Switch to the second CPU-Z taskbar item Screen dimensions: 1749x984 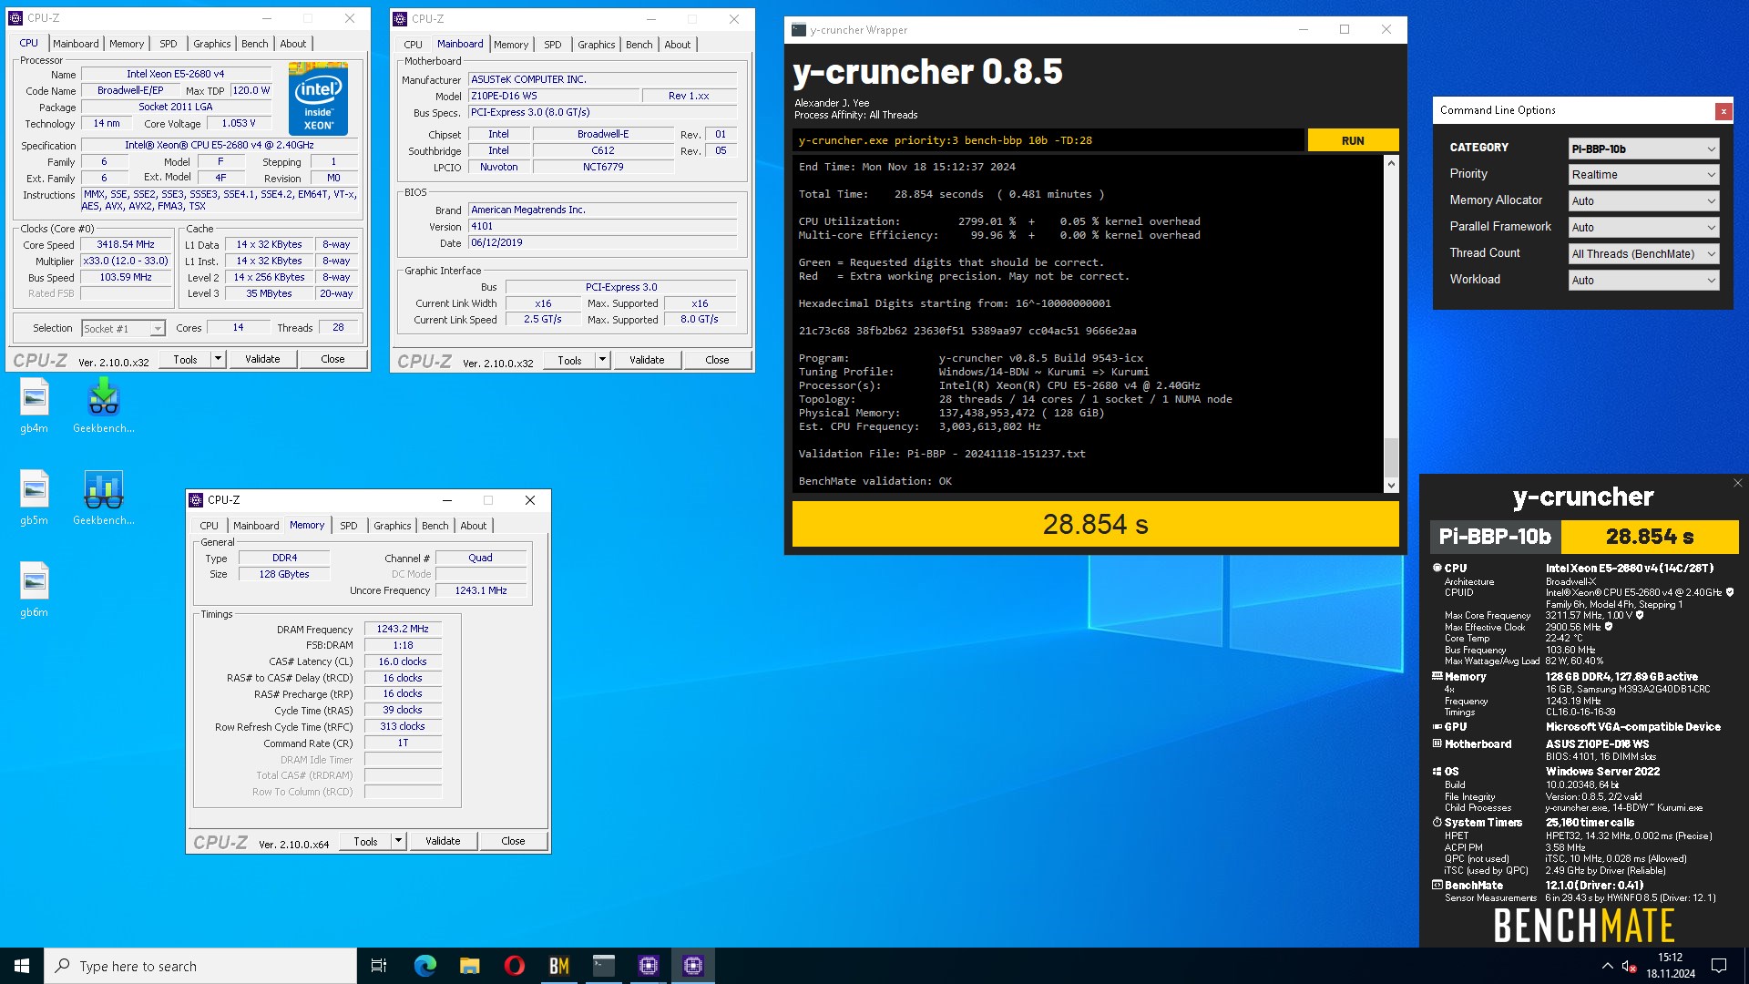pyautogui.click(x=692, y=966)
